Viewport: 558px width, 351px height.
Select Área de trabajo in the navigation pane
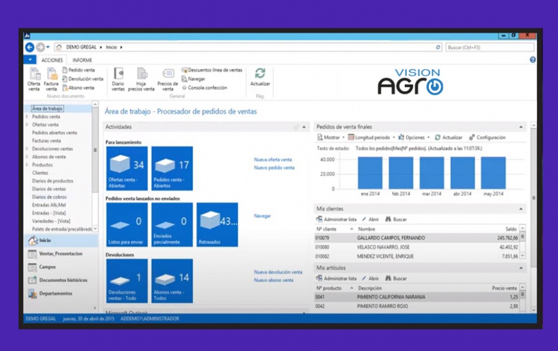point(47,109)
